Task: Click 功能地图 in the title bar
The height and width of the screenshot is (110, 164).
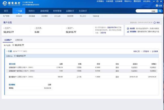Action: coord(109,1)
